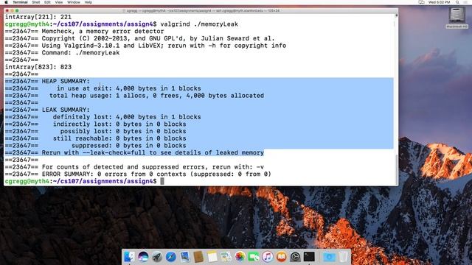Click 'Copyright (C) 2002-2013' line
The height and width of the screenshot is (265, 472).
tap(158, 38)
